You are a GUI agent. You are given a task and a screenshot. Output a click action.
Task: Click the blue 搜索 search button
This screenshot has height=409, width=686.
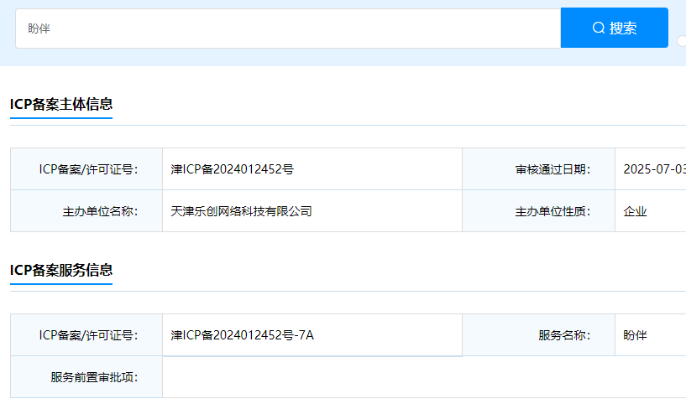[x=615, y=28]
